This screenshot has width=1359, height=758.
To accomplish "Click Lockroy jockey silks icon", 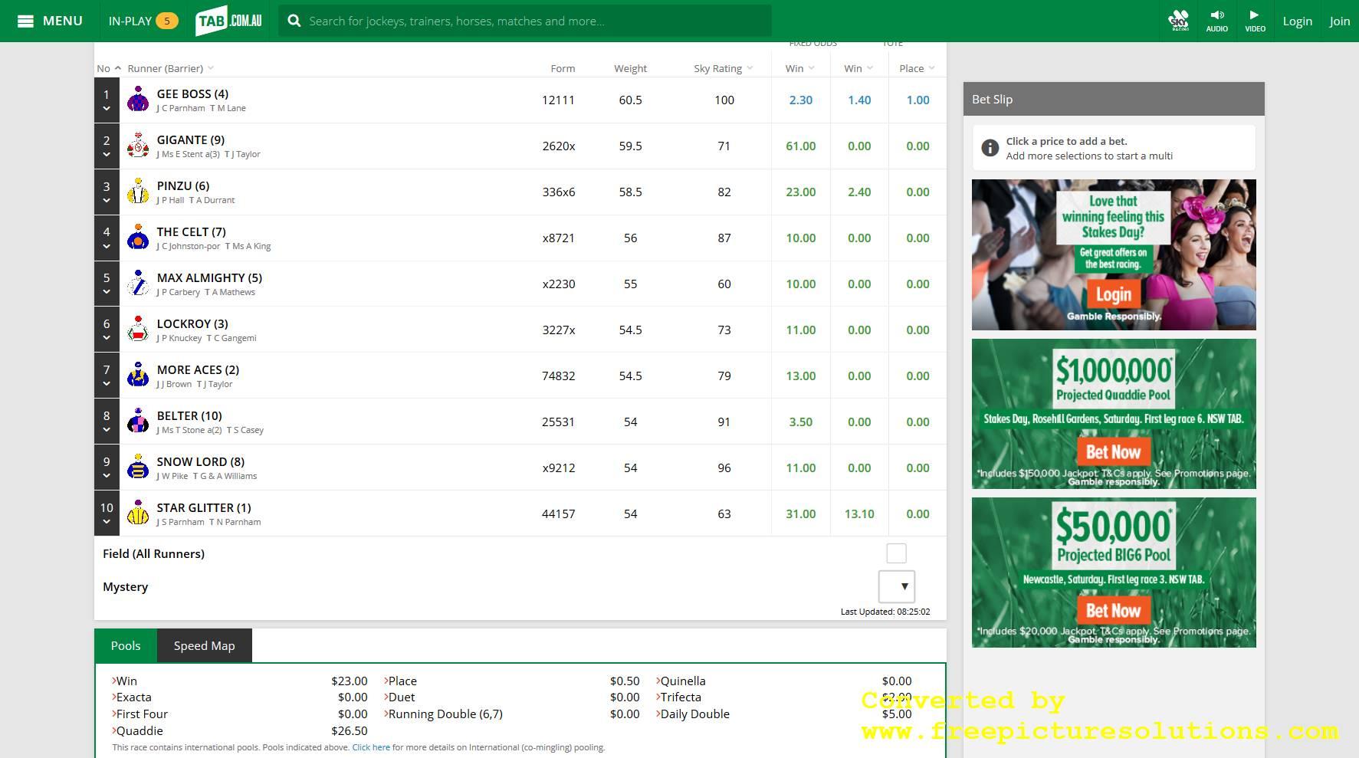I will tap(138, 330).
